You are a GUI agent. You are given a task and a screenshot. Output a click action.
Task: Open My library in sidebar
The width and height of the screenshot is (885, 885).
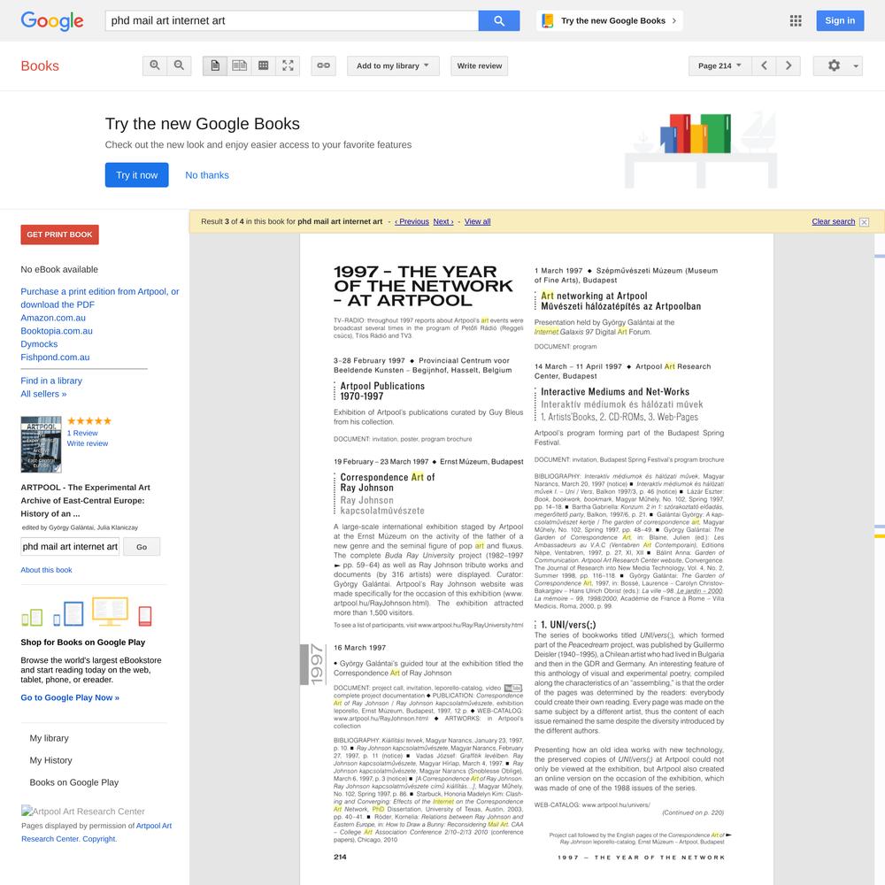(49, 738)
